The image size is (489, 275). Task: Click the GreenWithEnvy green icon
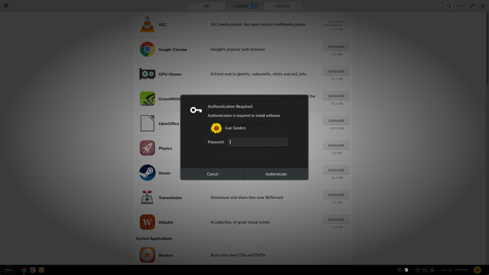pos(147,99)
